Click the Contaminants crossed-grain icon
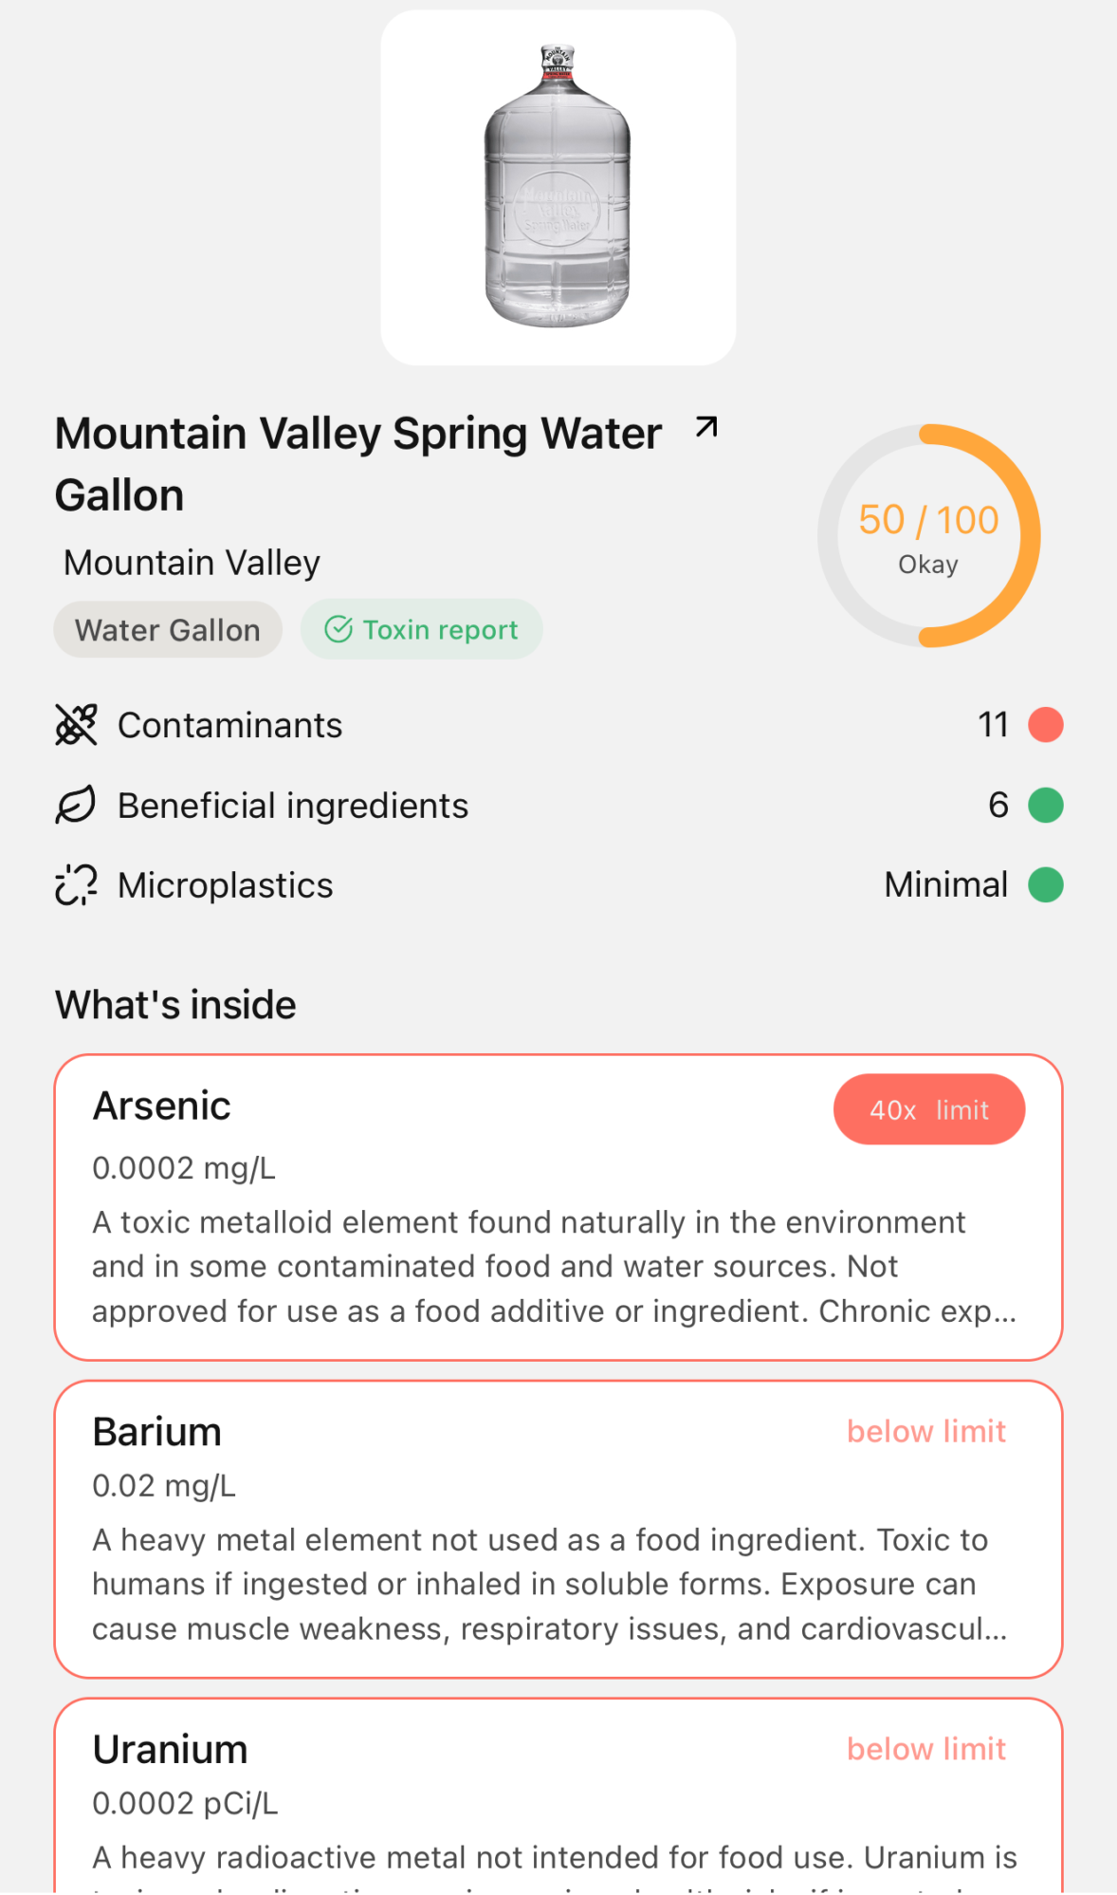 point(76,725)
